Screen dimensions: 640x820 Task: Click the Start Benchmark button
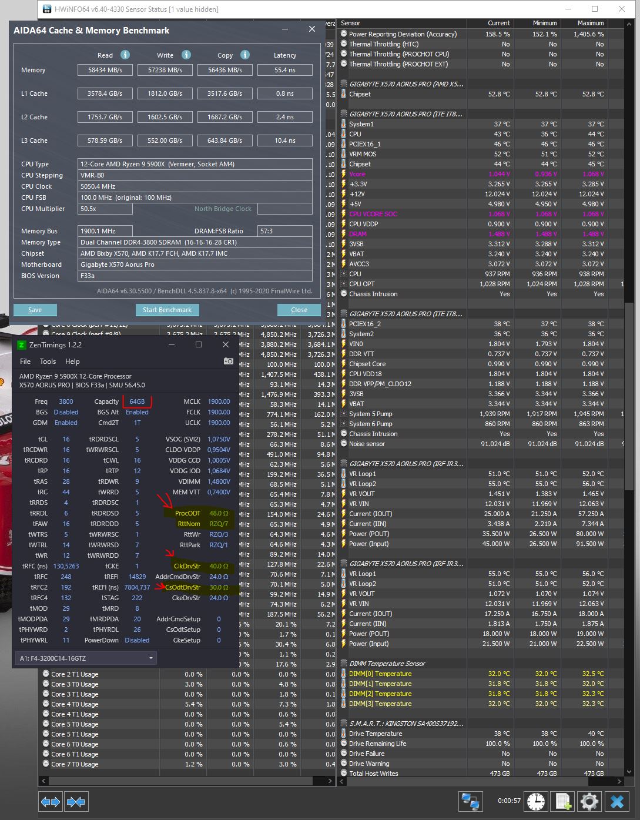(167, 310)
